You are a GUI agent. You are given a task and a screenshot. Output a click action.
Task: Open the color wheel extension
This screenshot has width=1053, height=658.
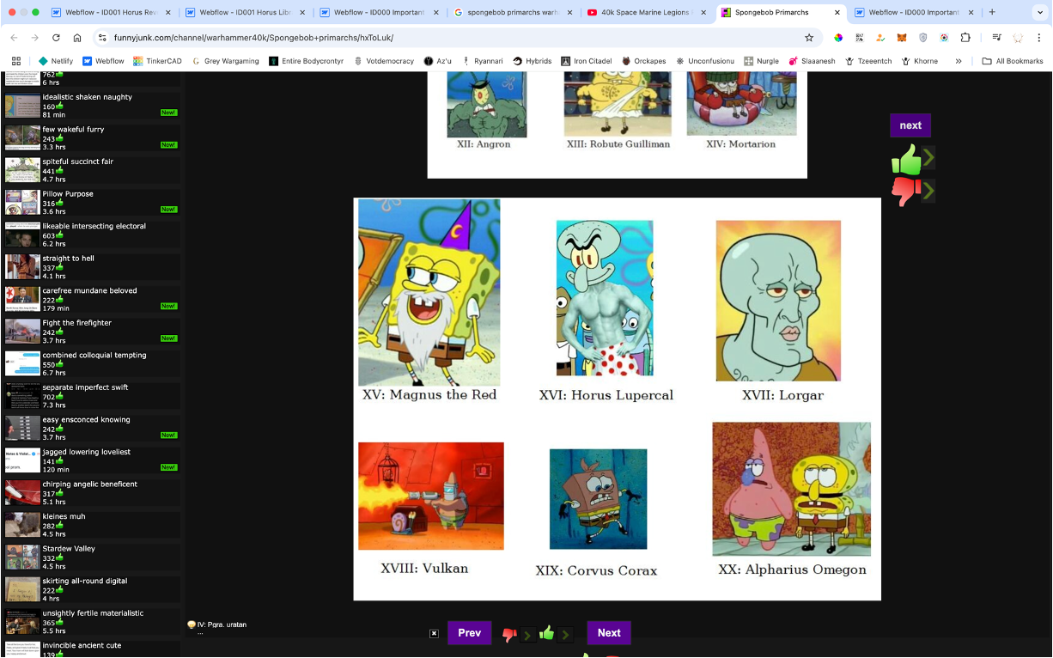(x=838, y=38)
